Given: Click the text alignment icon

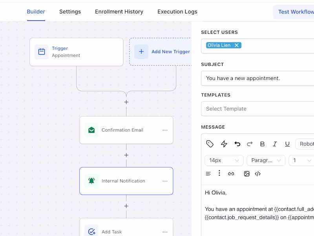Looking at the screenshot, I should click(208, 174).
